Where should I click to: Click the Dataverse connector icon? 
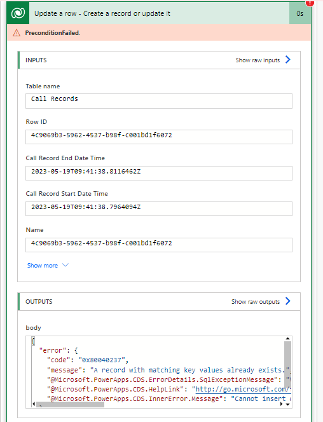tap(18, 13)
